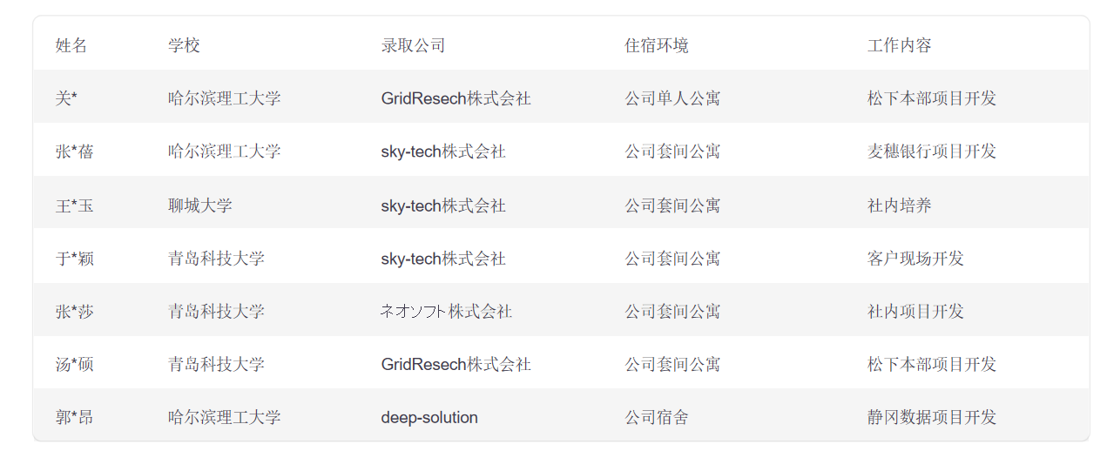Click the 录取公司 column header

pyautogui.click(x=413, y=45)
